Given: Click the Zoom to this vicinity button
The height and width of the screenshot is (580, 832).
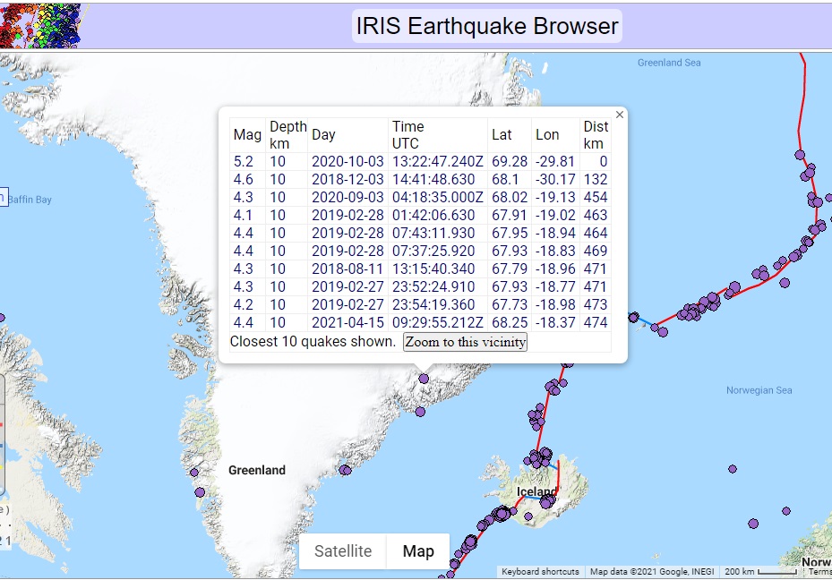Looking at the screenshot, I should [466, 342].
